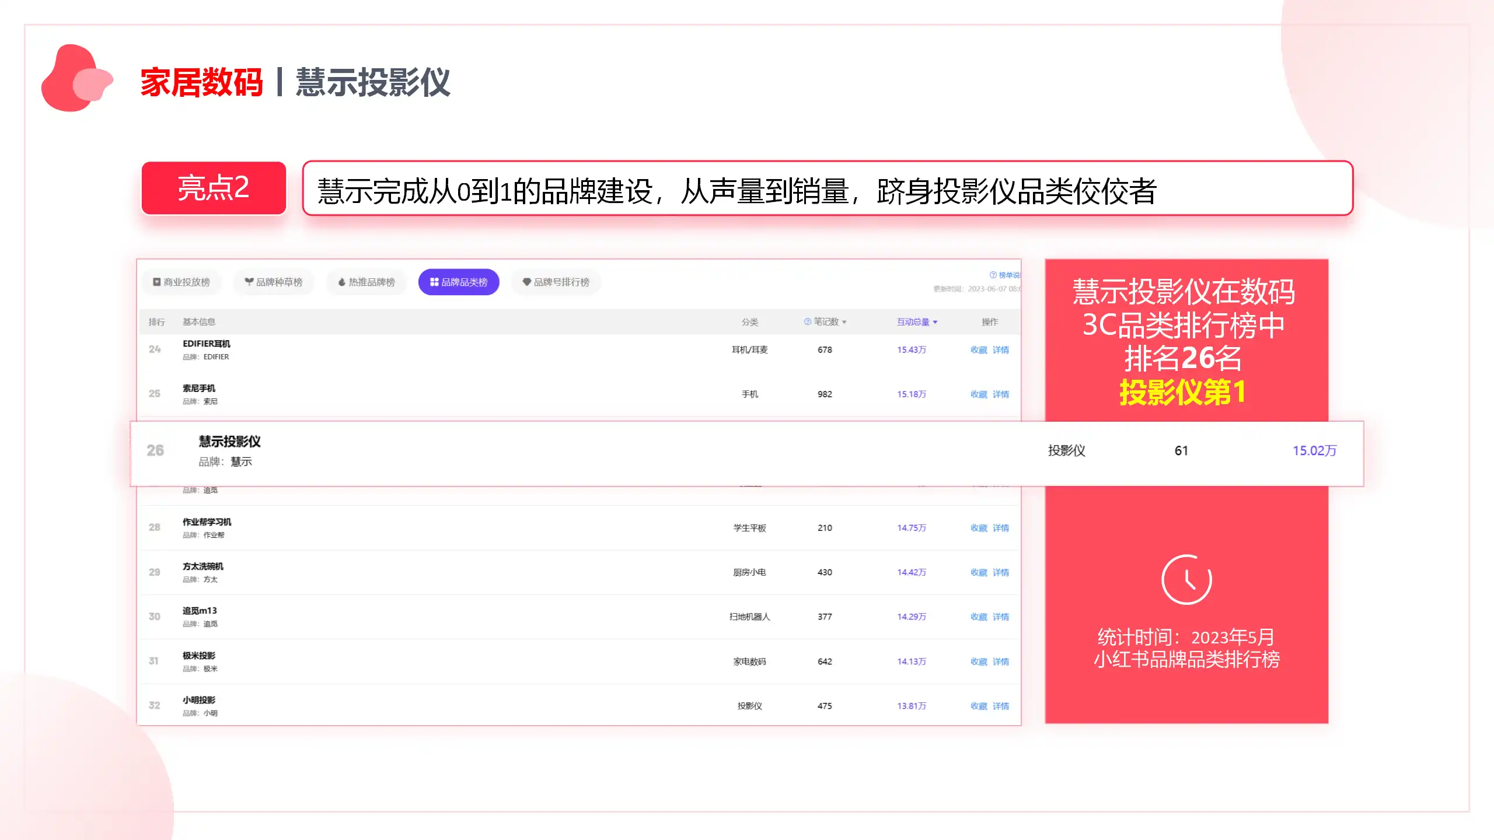Viewport: 1494px width, 840px height.
Task: Click 收藏 for EDIFIER耳机 row
Action: [979, 350]
